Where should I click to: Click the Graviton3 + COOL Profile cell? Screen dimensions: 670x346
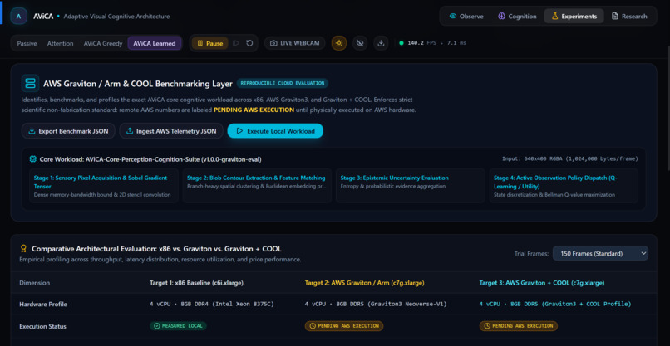555,305
